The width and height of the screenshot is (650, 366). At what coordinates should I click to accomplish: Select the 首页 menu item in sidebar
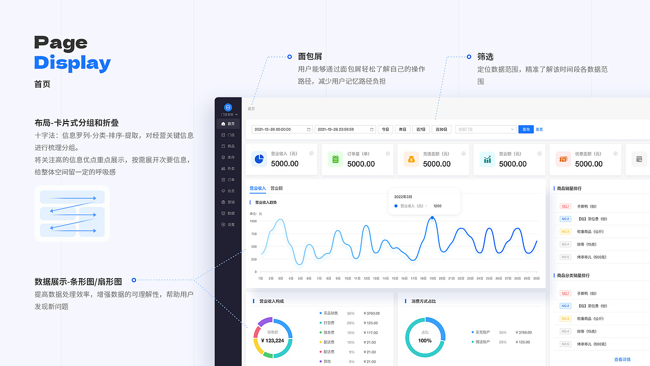[229, 124]
